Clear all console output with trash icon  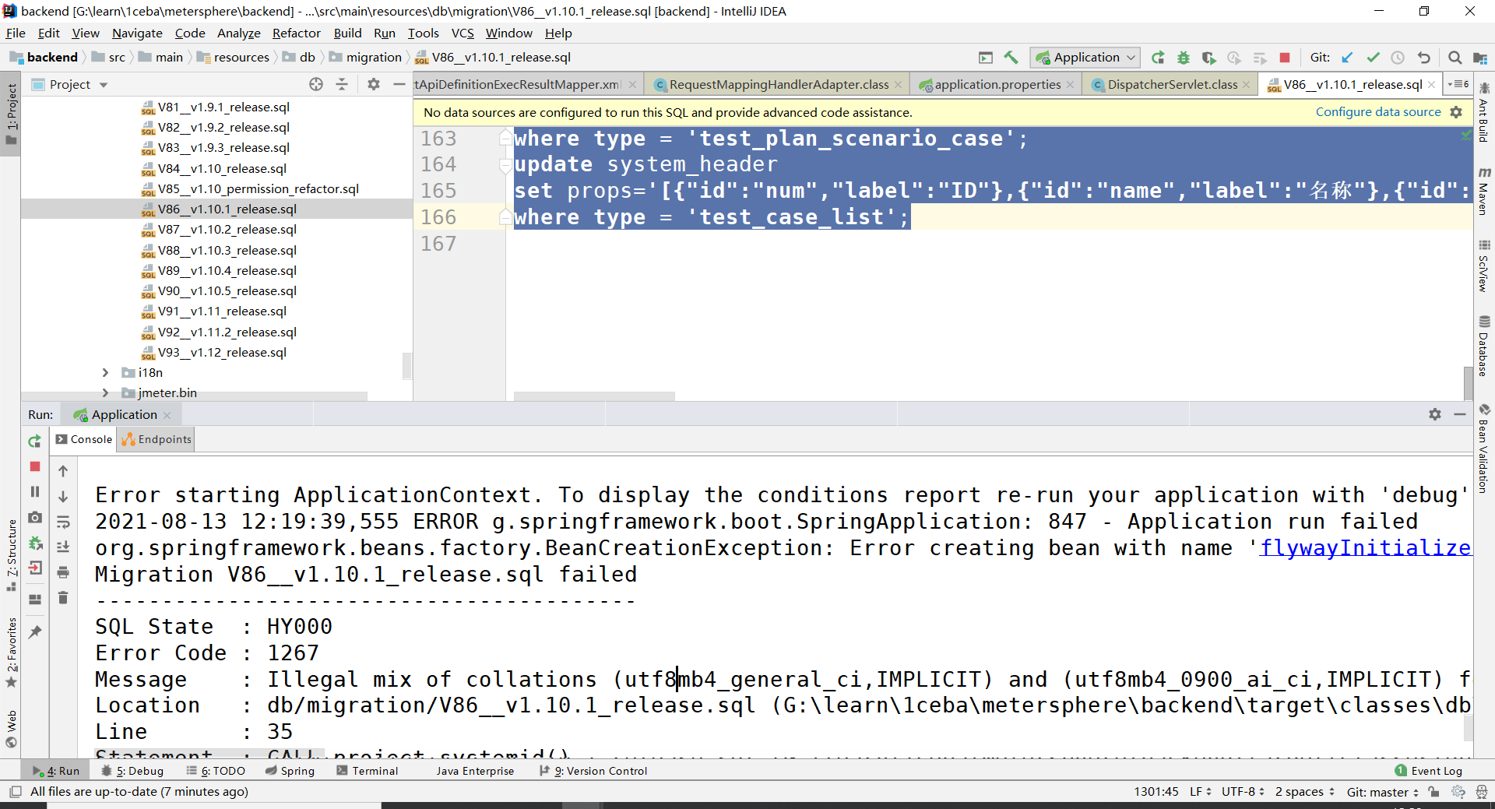(x=63, y=597)
